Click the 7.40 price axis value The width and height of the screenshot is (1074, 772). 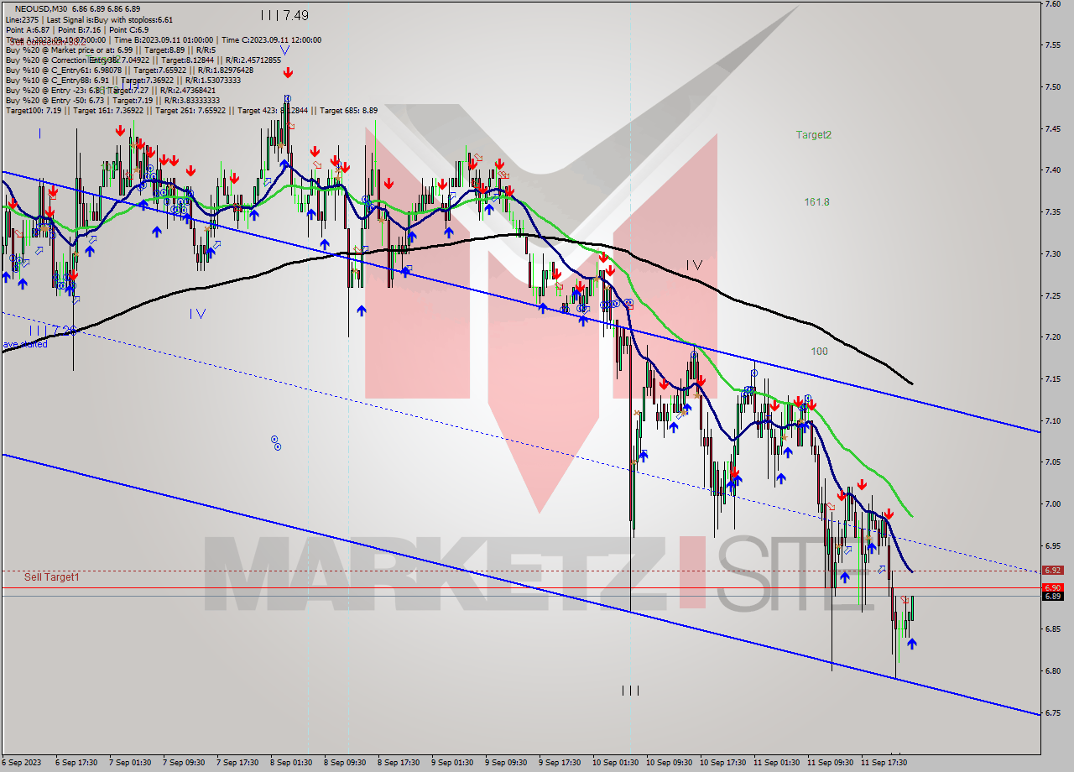(1053, 170)
